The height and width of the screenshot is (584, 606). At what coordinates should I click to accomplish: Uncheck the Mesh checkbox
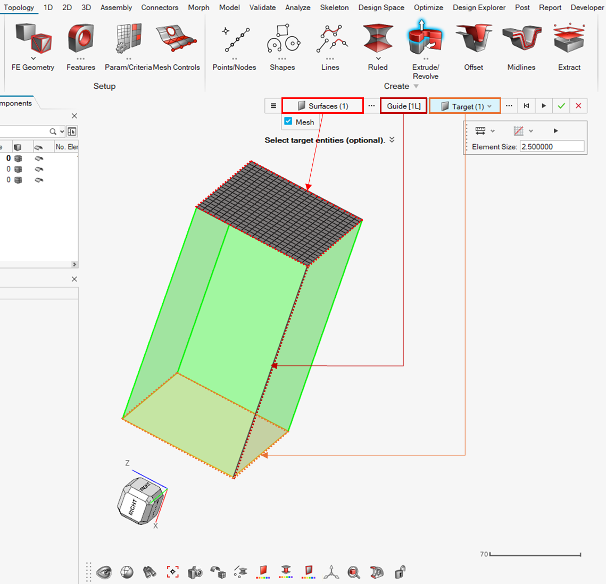coord(288,121)
